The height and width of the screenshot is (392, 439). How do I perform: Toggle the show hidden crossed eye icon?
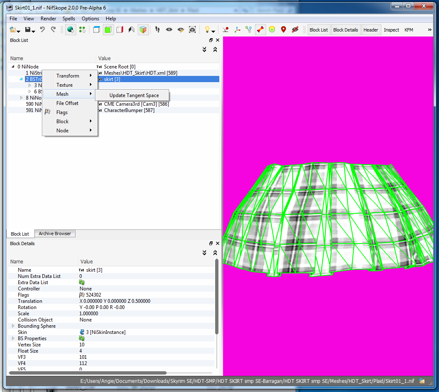click(x=295, y=29)
